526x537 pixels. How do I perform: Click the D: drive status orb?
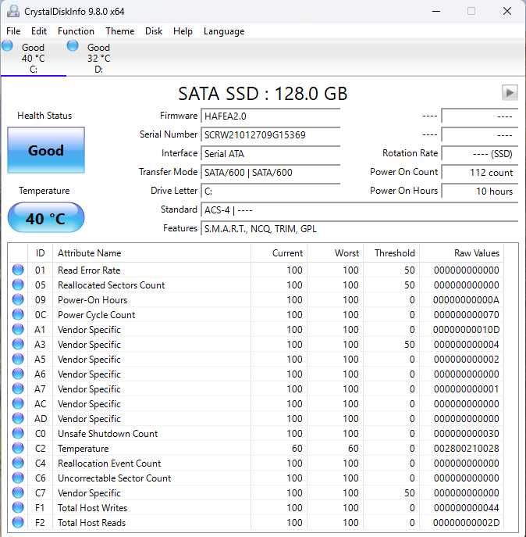pyautogui.click(x=73, y=46)
